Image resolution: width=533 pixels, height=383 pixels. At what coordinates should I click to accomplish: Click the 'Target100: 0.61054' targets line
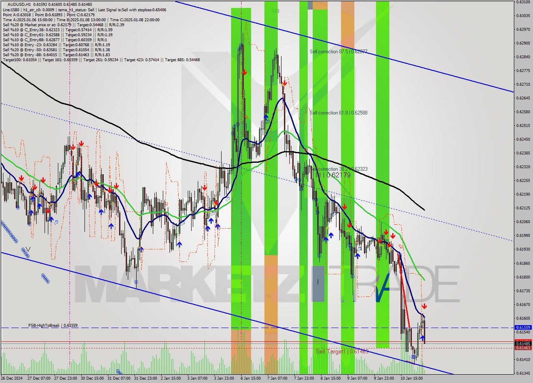(x=101, y=60)
